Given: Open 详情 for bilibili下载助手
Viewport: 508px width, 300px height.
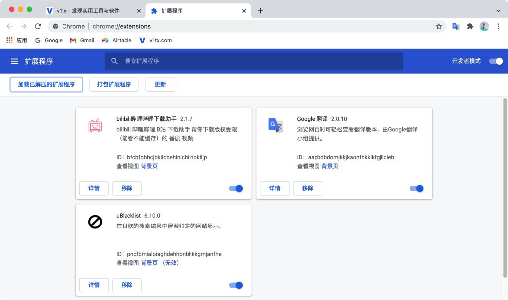Looking at the screenshot, I should (x=94, y=188).
